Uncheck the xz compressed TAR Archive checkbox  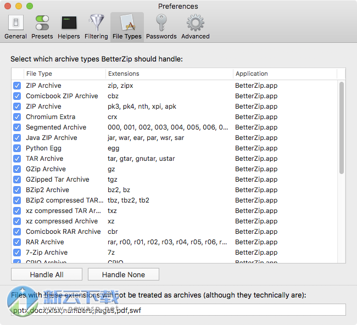pos(17,211)
